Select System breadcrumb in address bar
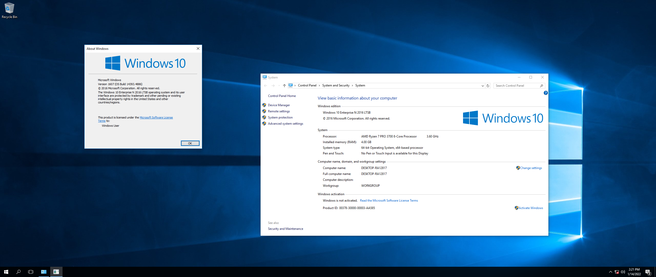This screenshot has height=277, width=656. point(360,85)
